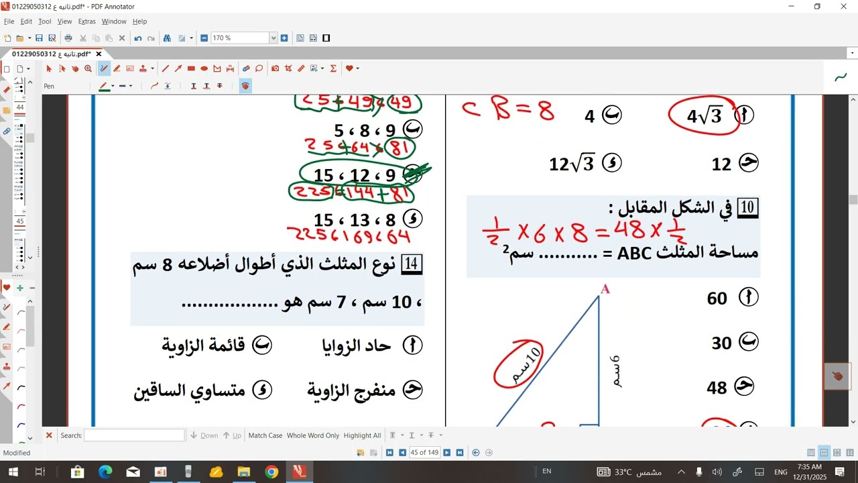
Task: Close the search bar red X
Action: coord(49,435)
